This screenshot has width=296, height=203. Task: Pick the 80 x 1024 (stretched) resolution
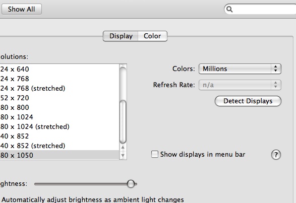point(60,126)
